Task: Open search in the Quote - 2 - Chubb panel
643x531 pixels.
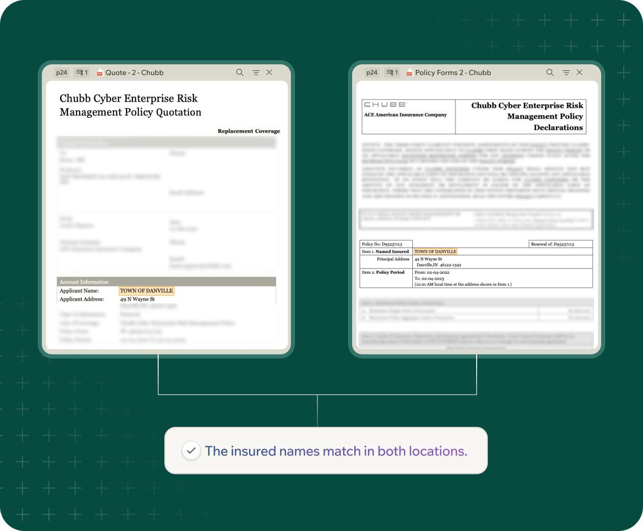Action: click(239, 73)
